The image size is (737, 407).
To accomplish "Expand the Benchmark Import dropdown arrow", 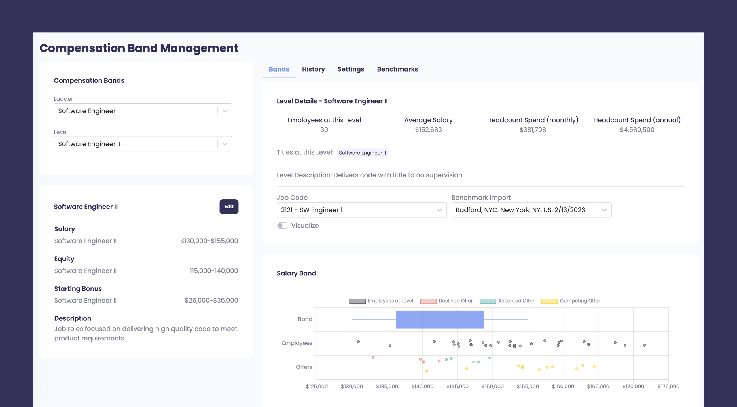I will pyautogui.click(x=604, y=210).
